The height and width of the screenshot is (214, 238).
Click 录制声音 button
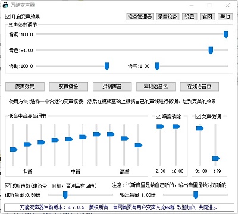click(112, 87)
